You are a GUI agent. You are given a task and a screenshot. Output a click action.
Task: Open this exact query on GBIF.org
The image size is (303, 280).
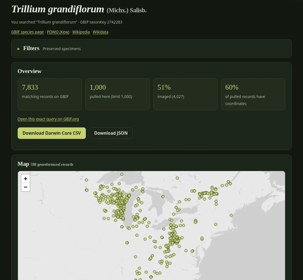pyautogui.click(x=48, y=119)
